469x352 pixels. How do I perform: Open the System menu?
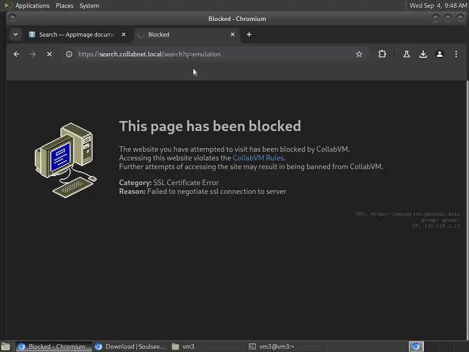tap(89, 5)
